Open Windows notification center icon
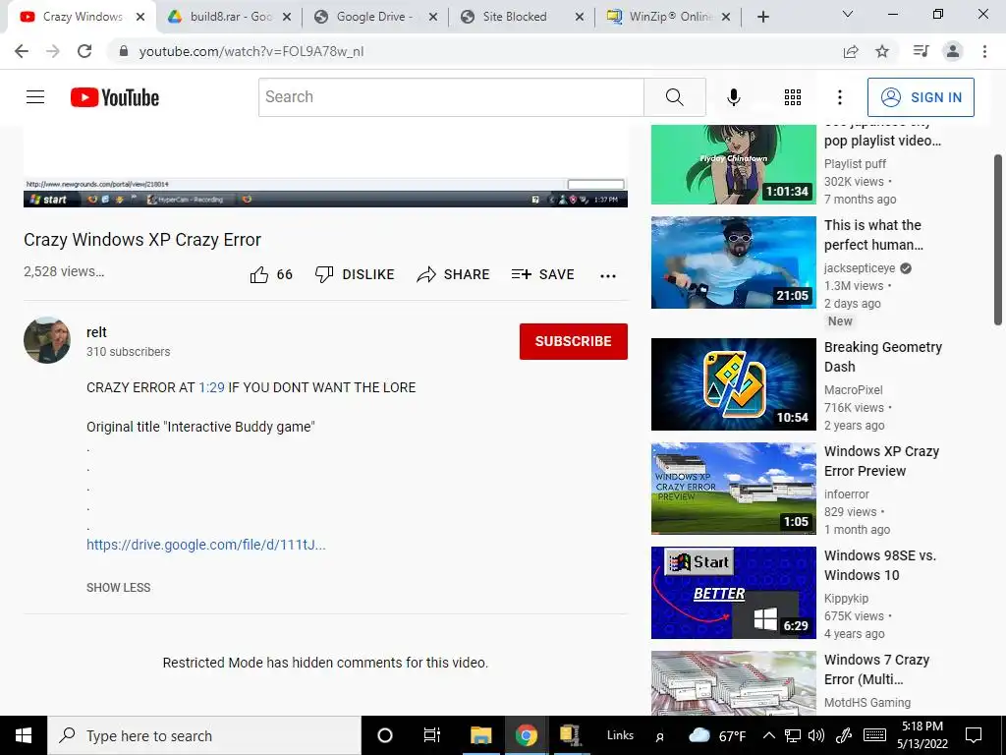The width and height of the screenshot is (1006, 755). pos(974,735)
